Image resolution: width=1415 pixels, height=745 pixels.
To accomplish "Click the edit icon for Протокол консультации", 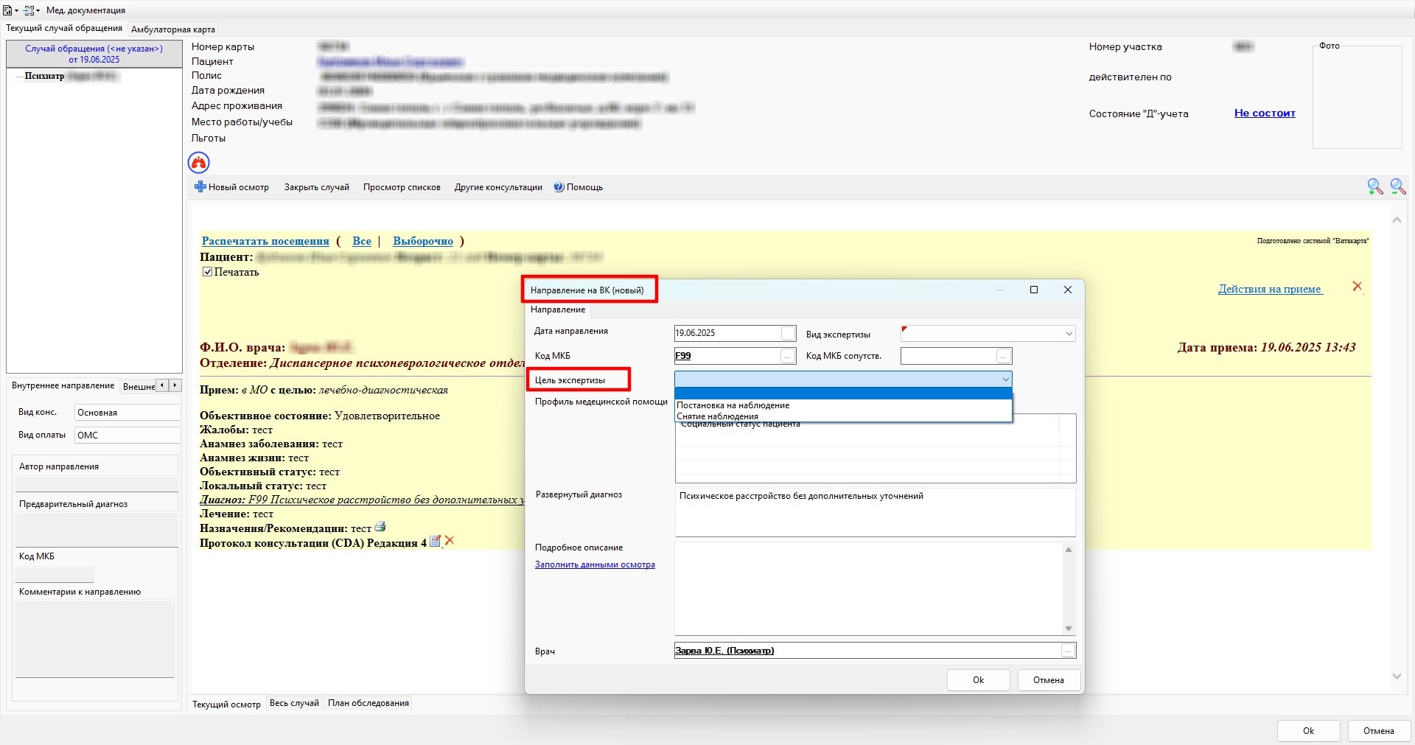I will [435, 542].
